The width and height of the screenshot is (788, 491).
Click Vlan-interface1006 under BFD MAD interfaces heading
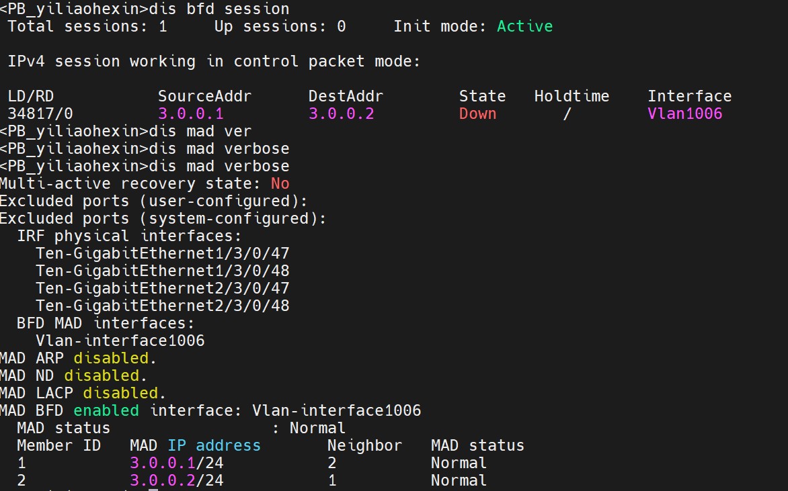coord(120,341)
